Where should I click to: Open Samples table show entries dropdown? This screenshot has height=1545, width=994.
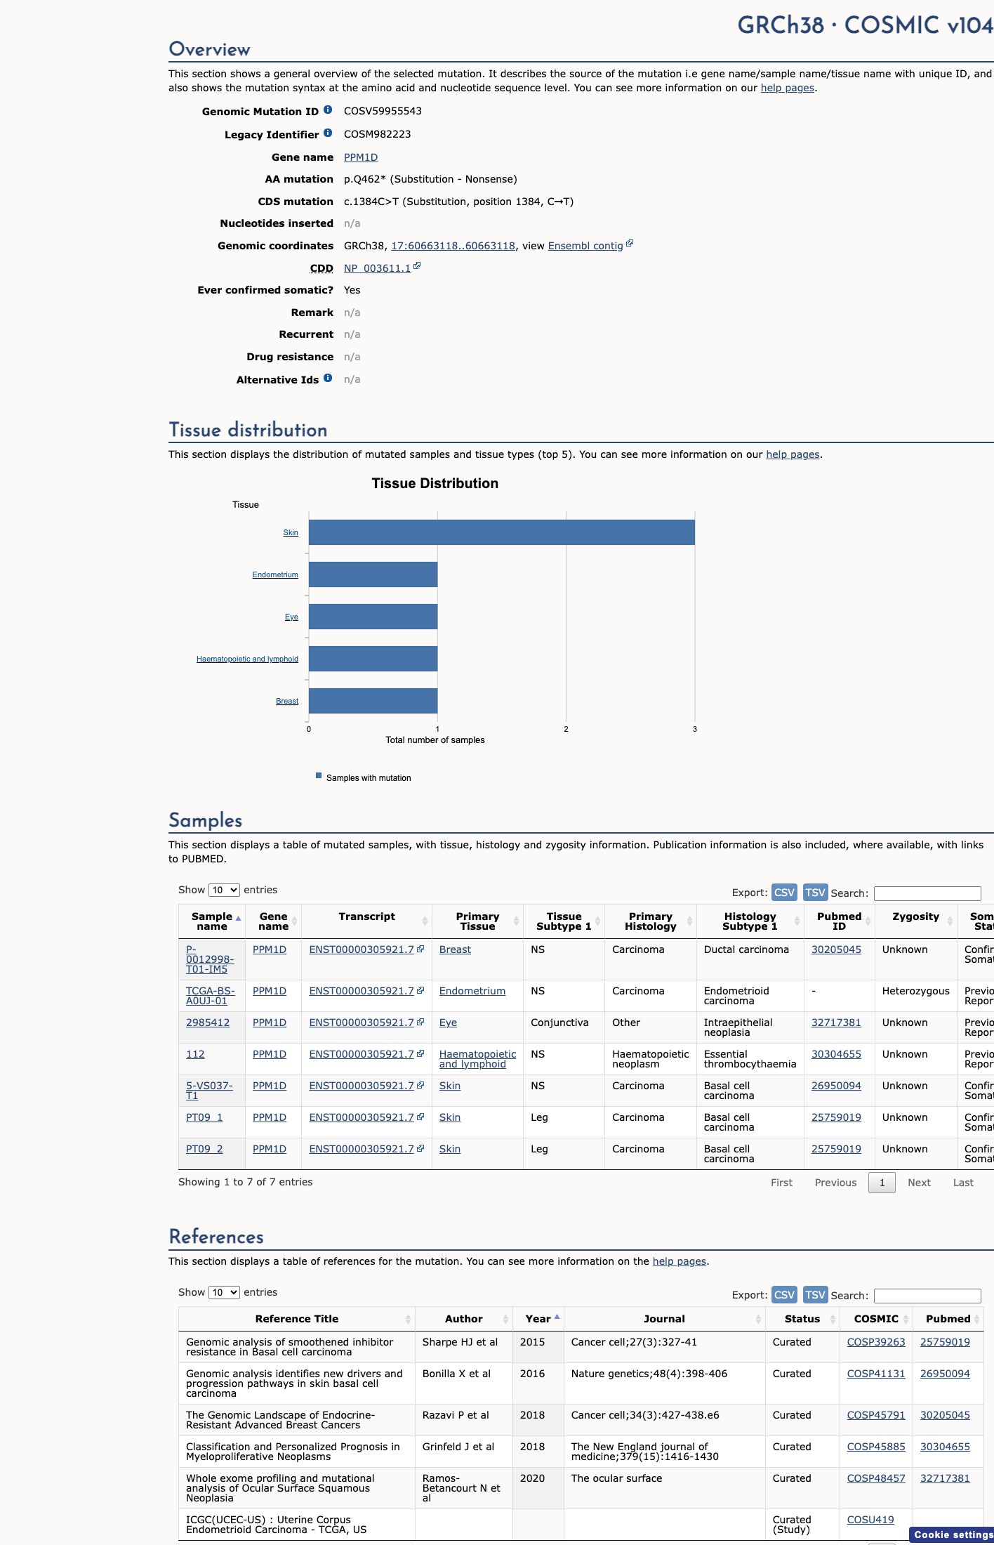(x=224, y=890)
